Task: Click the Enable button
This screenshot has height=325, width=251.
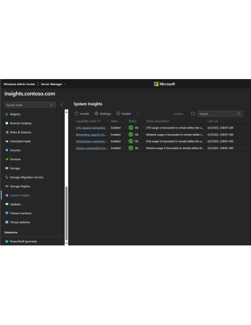Action: 124,114
